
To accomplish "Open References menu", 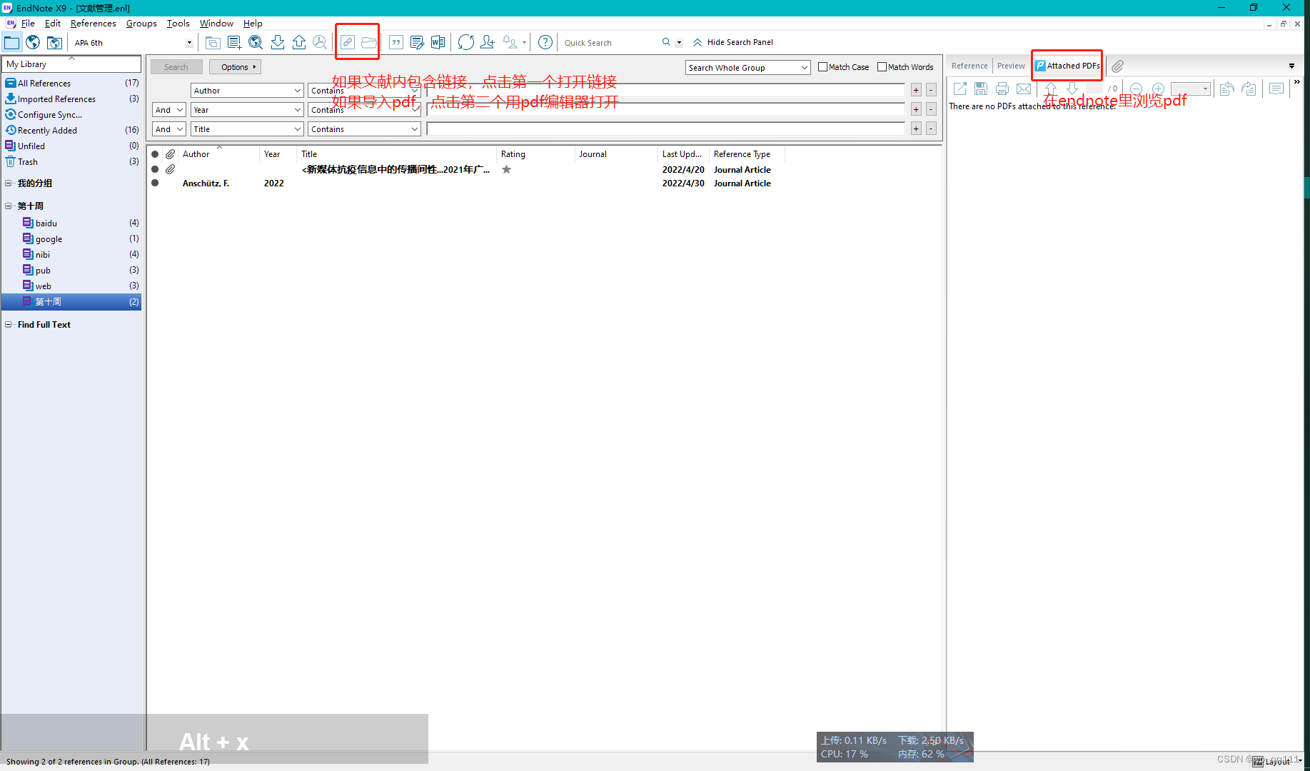I will 93,24.
